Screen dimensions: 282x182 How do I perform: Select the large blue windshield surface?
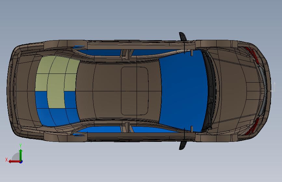pyautogui.click(x=183, y=90)
